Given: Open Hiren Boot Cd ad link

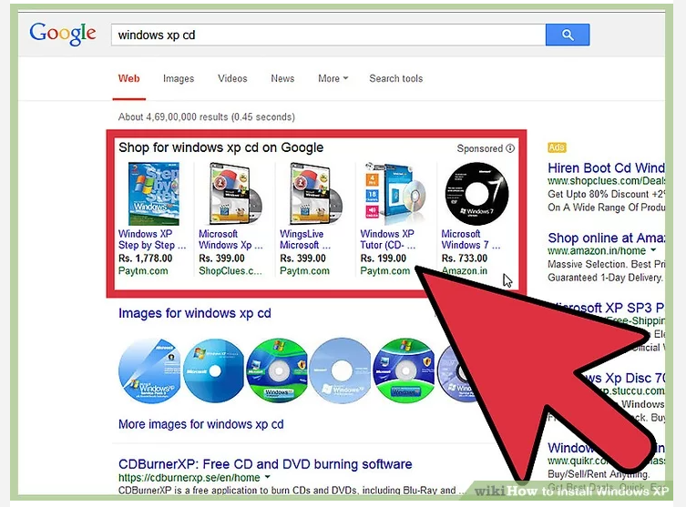Looking at the screenshot, I should click(606, 168).
